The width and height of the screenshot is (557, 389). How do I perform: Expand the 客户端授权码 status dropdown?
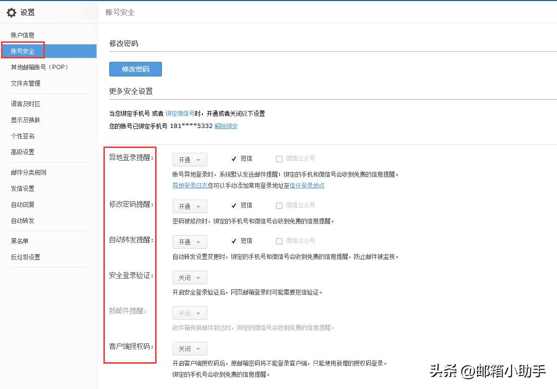pyautogui.click(x=190, y=349)
